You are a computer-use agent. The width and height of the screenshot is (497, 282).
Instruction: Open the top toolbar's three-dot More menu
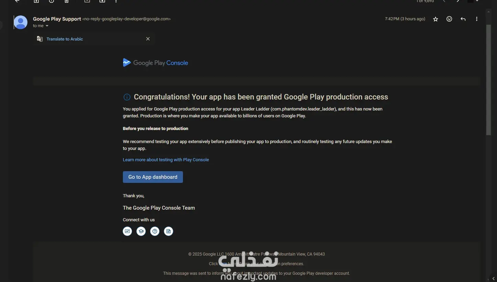click(x=116, y=1)
